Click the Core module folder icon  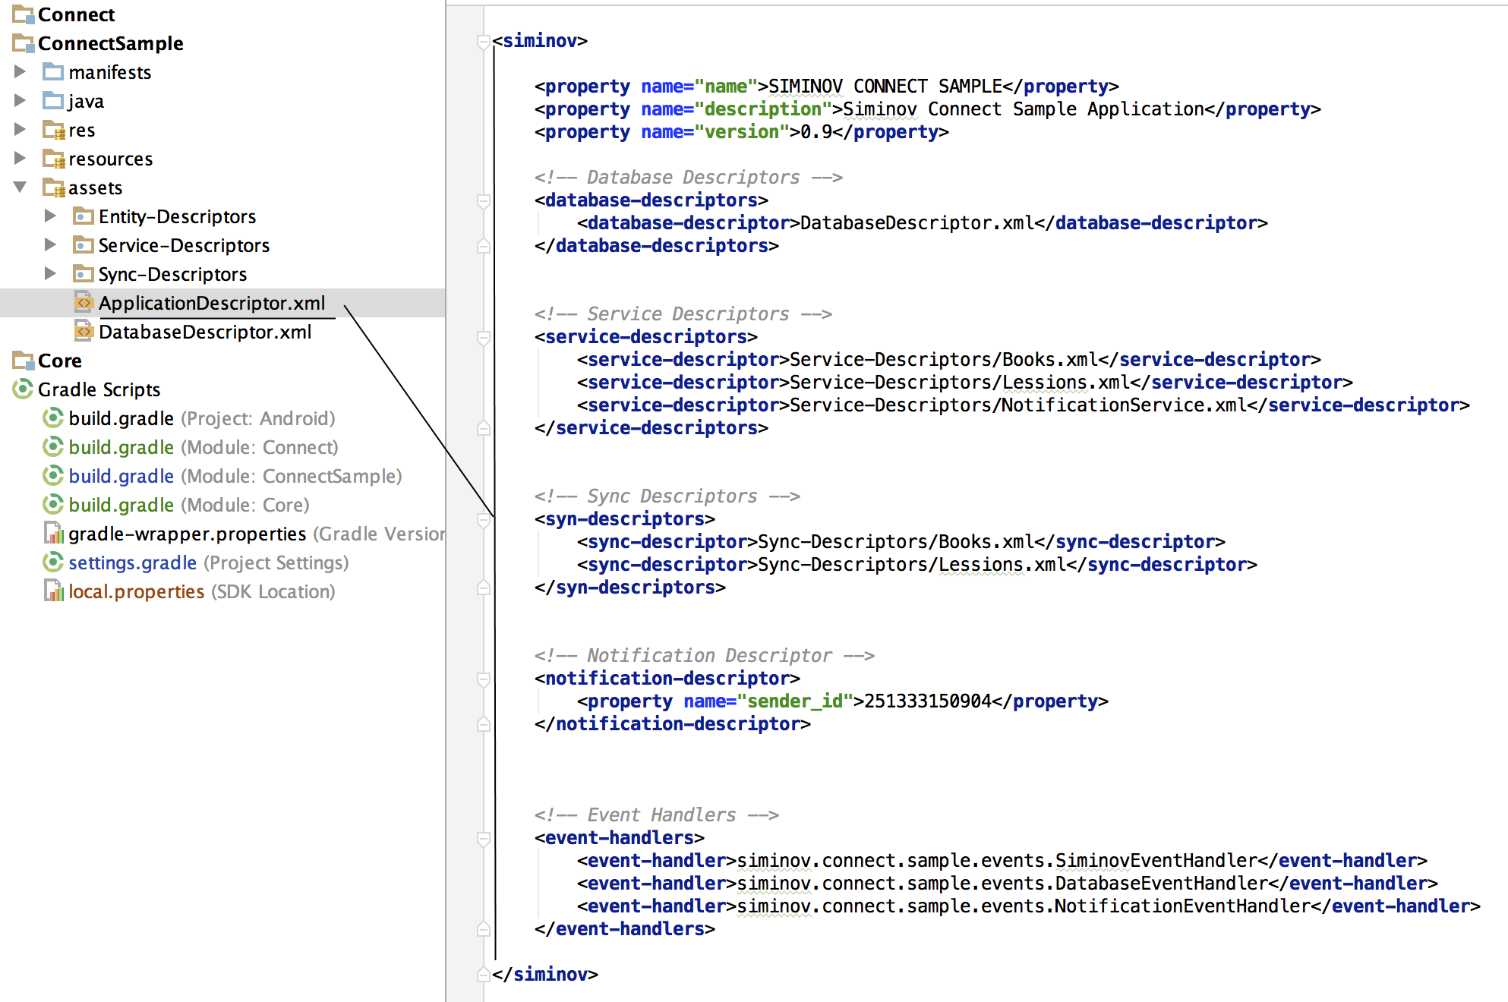tap(23, 361)
